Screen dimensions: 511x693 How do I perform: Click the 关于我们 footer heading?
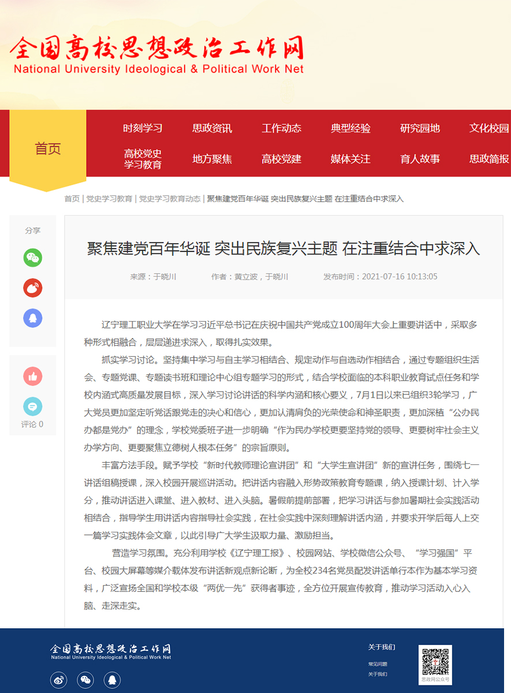point(382,647)
